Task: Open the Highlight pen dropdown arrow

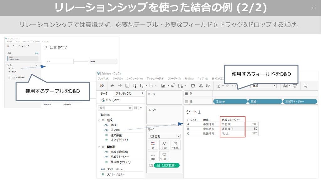Action: pos(223,86)
